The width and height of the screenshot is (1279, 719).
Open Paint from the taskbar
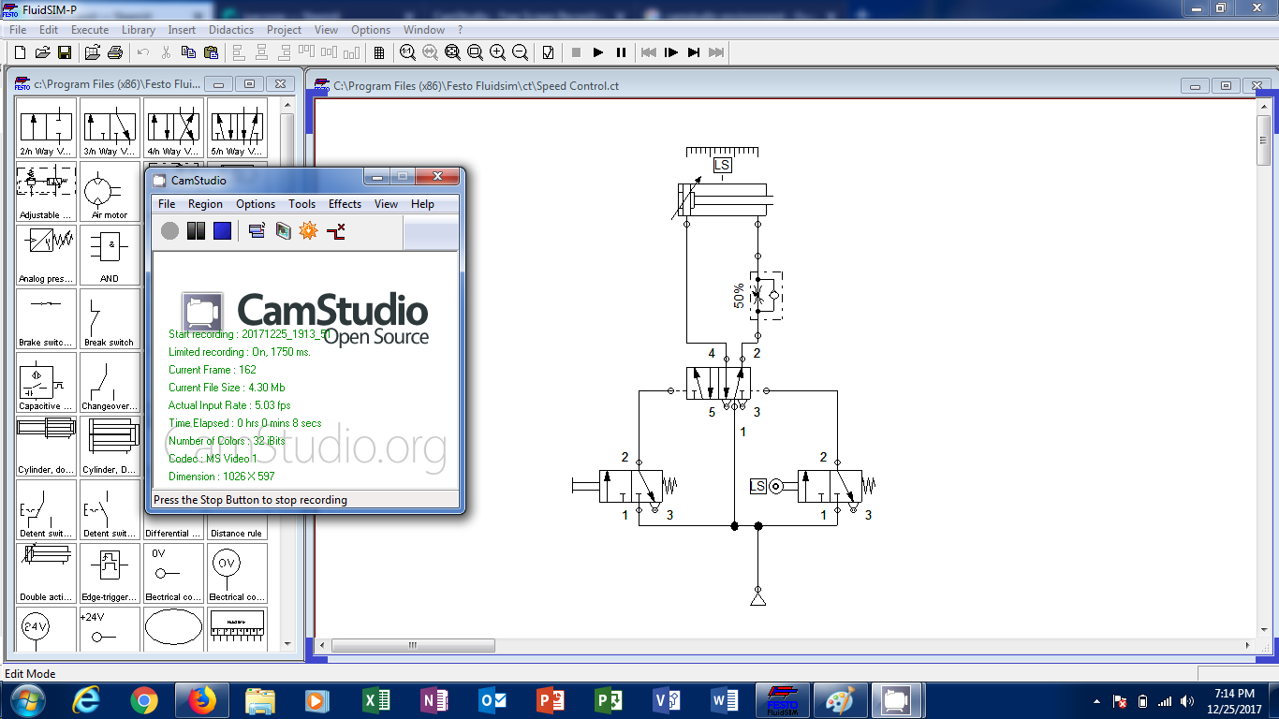click(x=840, y=700)
